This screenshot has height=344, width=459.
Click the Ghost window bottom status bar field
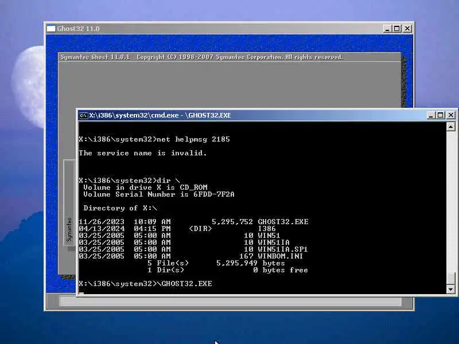pyautogui.click(x=231, y=302)
